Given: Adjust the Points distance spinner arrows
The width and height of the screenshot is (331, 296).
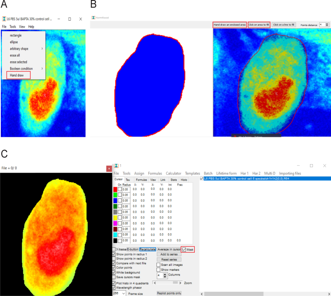Looking at the screenshot, I should coord(327,25).
